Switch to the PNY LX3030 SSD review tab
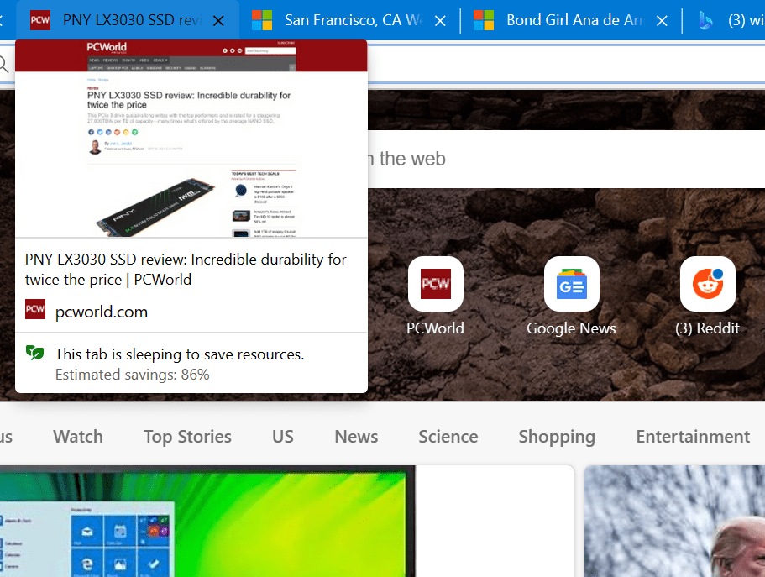Viewport: 765px width, 577px height. click(x=128, y=20)
